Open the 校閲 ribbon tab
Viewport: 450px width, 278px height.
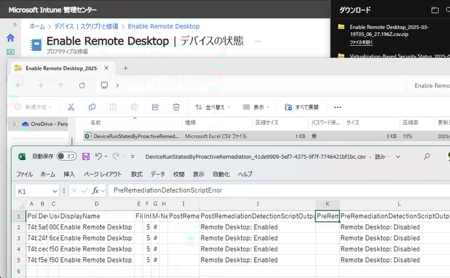coord(178,174)
